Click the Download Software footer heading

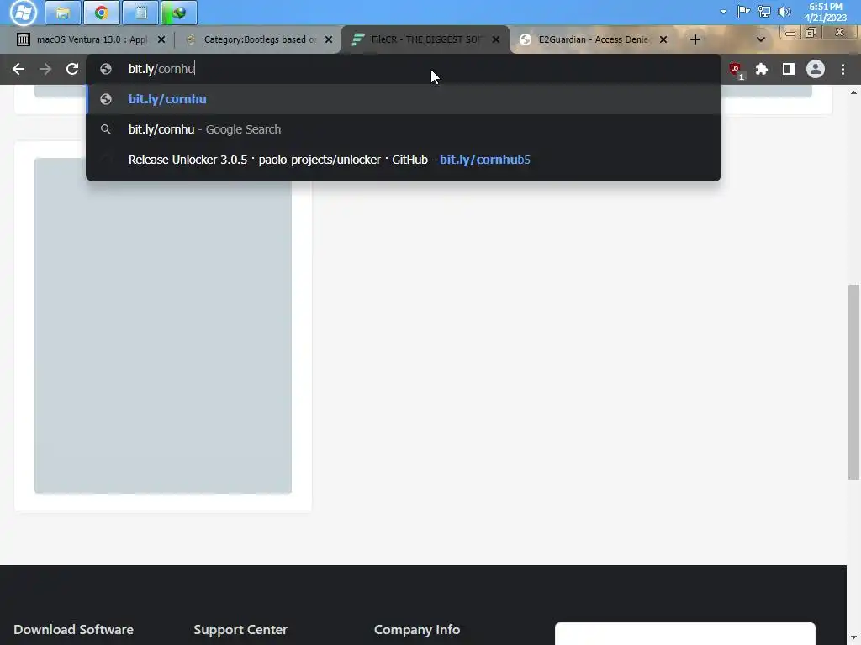[x=74, y=630]
